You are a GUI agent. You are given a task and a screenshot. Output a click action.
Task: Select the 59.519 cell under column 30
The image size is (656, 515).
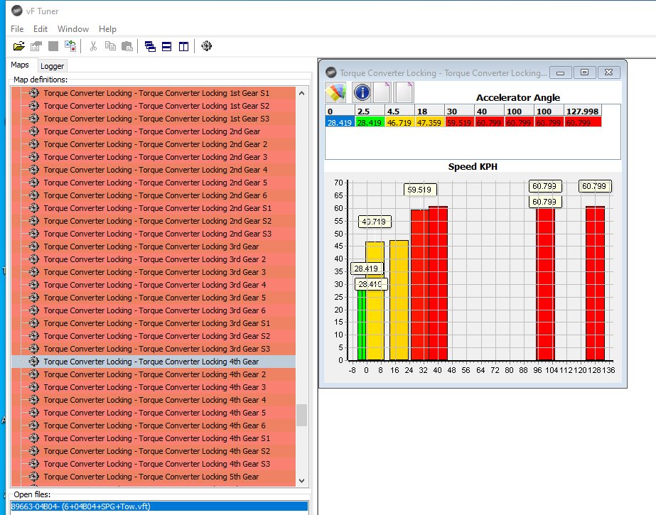coord(459,122)
